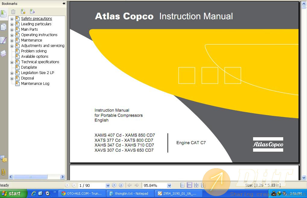Go to Maintenance bookmark

click(x=32, y=40)
